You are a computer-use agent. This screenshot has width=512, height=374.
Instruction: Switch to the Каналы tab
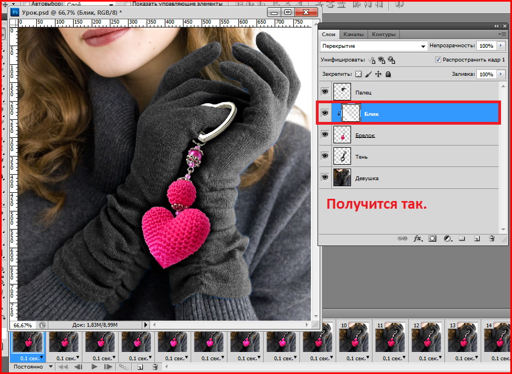[x=354, y=34]
